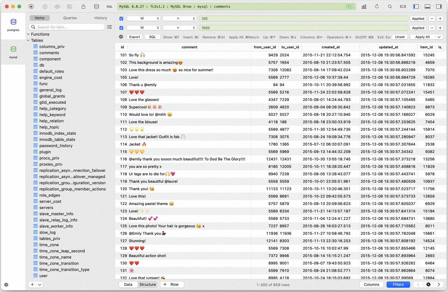
Task: Click the add Row button
Action: pos(172,285)
